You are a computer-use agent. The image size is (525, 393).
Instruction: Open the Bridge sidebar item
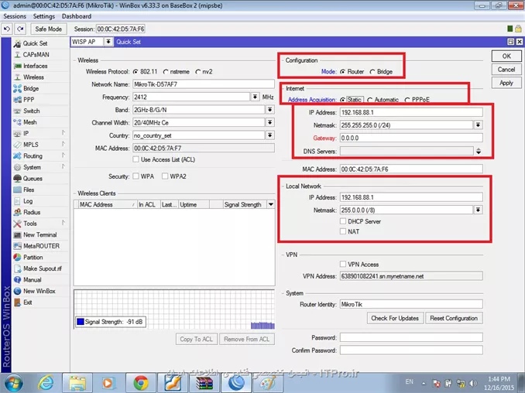tap(31, 88)
